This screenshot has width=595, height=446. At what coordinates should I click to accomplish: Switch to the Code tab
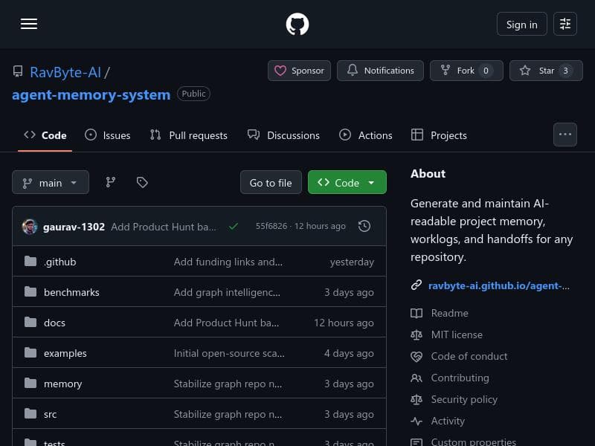click(x=45, y=135)
